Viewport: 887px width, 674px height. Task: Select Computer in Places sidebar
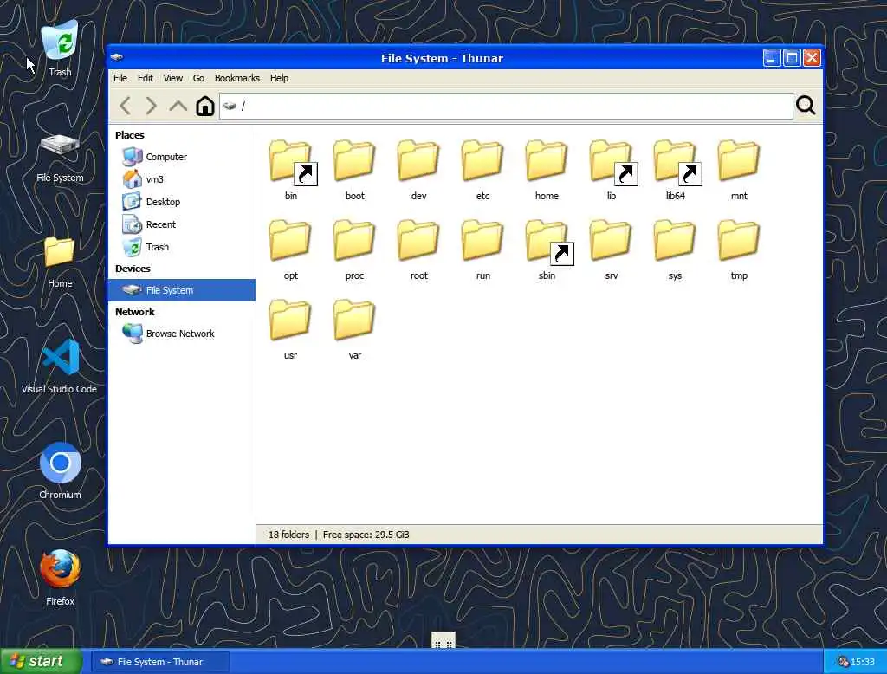click(182, 157)
